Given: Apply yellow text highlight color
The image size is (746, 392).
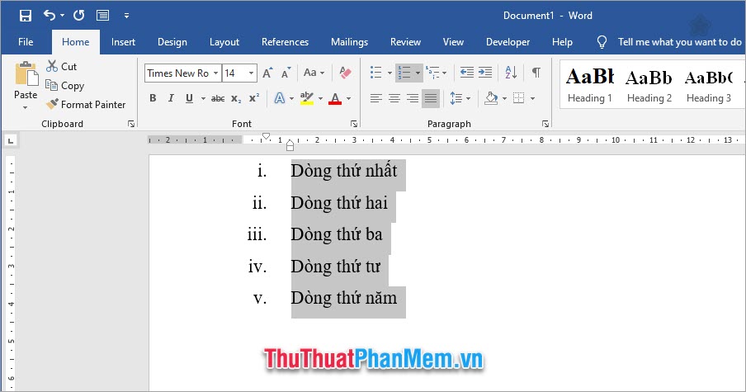Looking at the screenshot, I should [307, 98].
